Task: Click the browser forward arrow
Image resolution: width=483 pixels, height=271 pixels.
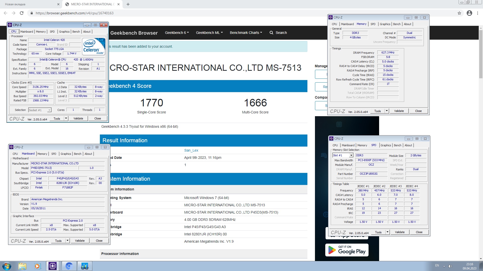Action: pos(14,13)
